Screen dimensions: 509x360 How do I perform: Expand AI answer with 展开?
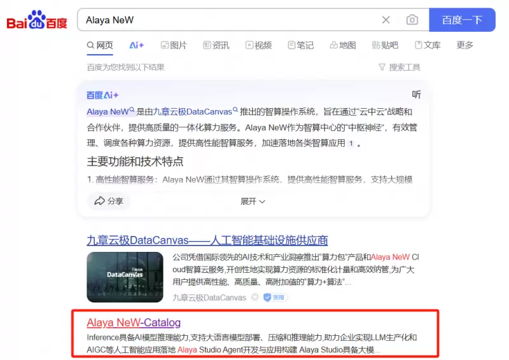coord(253,201)
